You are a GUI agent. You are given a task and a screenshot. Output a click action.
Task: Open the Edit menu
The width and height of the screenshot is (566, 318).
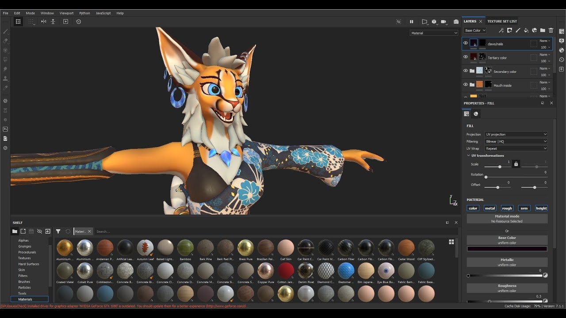pos(17,13)
